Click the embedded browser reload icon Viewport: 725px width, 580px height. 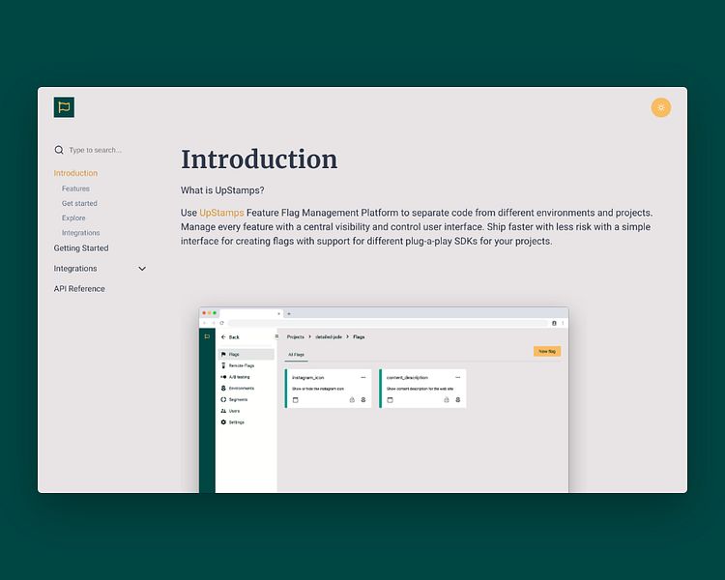point(222,323)
